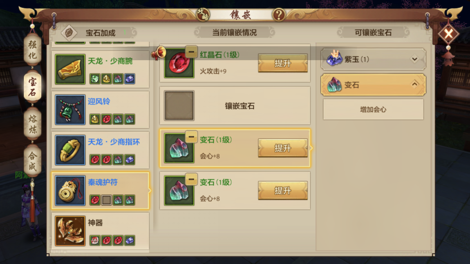Viewport: 470px width, 264px height.
Task: Select the 秦魂护符 amulet icon
Action: pyautogui.click(x=70, y=191)
